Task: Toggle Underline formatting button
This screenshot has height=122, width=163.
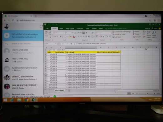Action: pyautogui.click(x=60, y=36)
